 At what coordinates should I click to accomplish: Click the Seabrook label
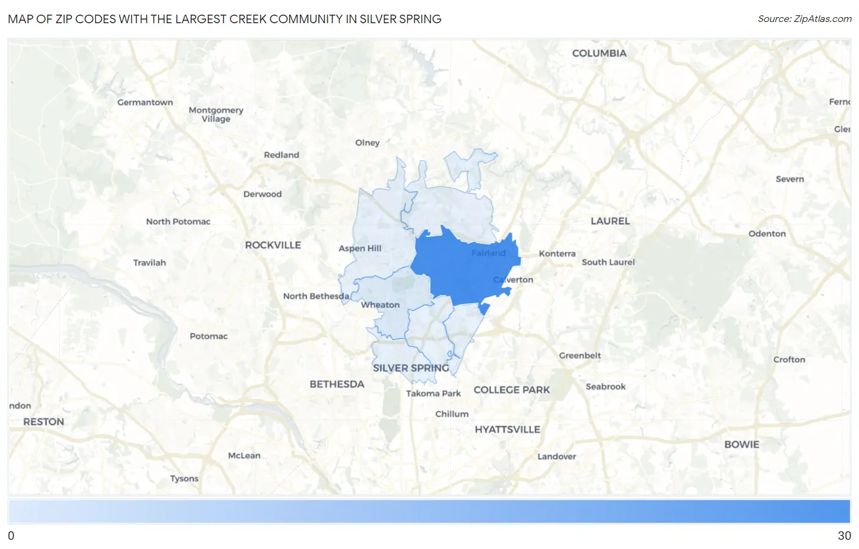pos(605,387)
